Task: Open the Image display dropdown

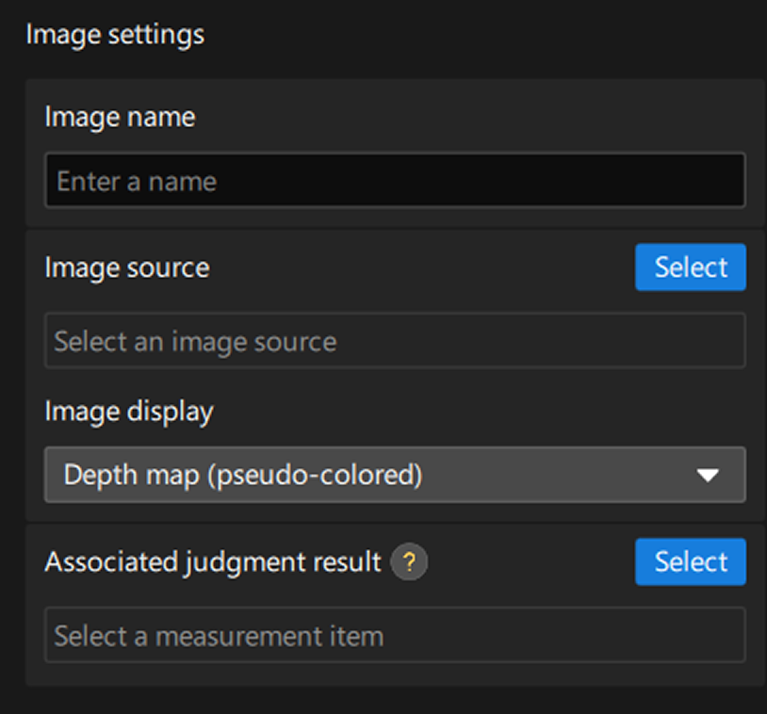Action: coord(395,475)
